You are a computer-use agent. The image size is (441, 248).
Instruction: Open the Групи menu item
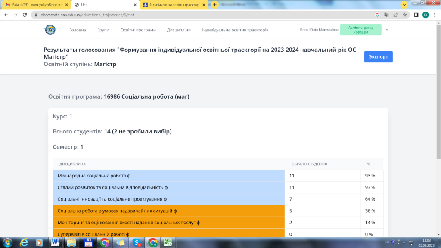point(103,30)
